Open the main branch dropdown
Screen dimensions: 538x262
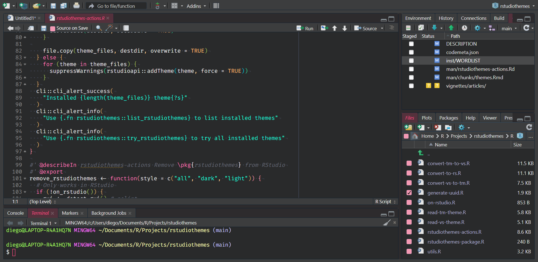[509, 28]
